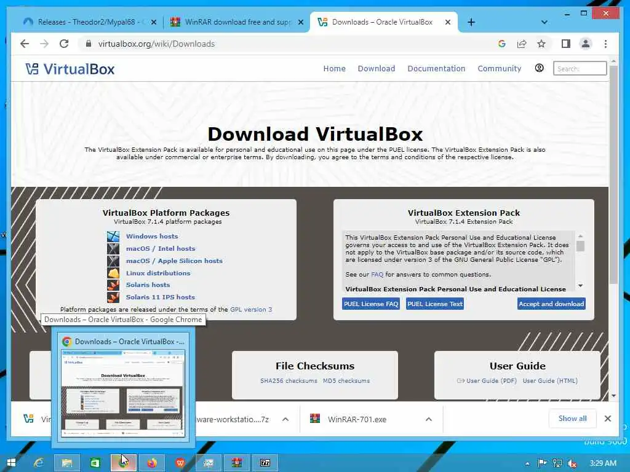Open the Community nav item
This screenshot has width=630, height=472.
[500, 68]
